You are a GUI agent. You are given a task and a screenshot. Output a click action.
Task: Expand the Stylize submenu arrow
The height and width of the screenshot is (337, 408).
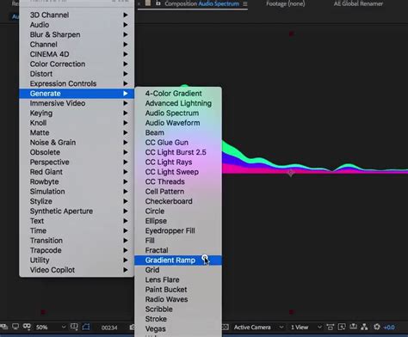click(x=126, y=201)
